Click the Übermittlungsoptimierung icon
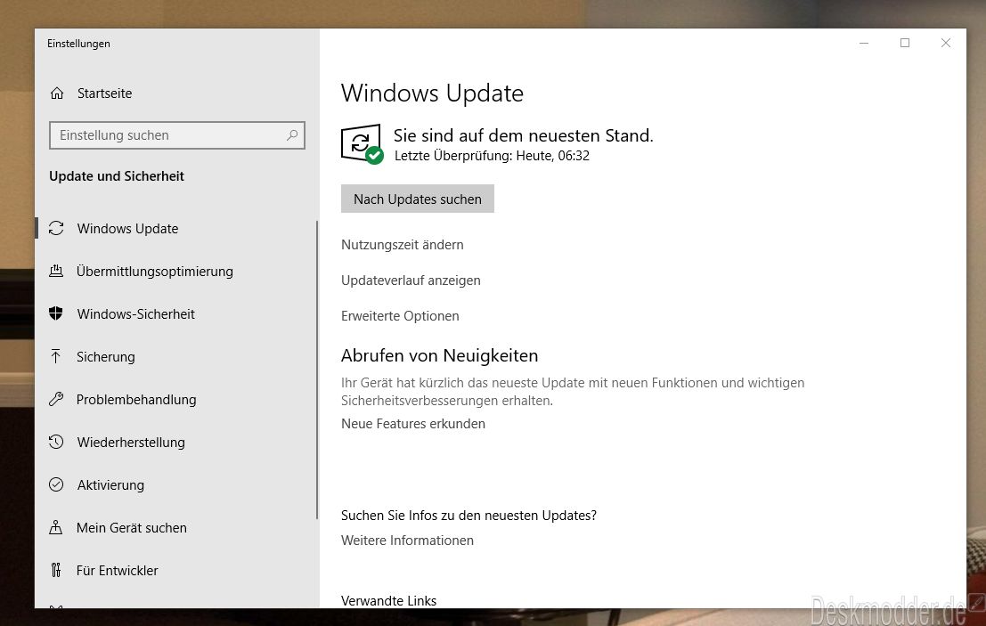Screen dimensions: 986x626 pyautogui.click(x=56, y=271)
